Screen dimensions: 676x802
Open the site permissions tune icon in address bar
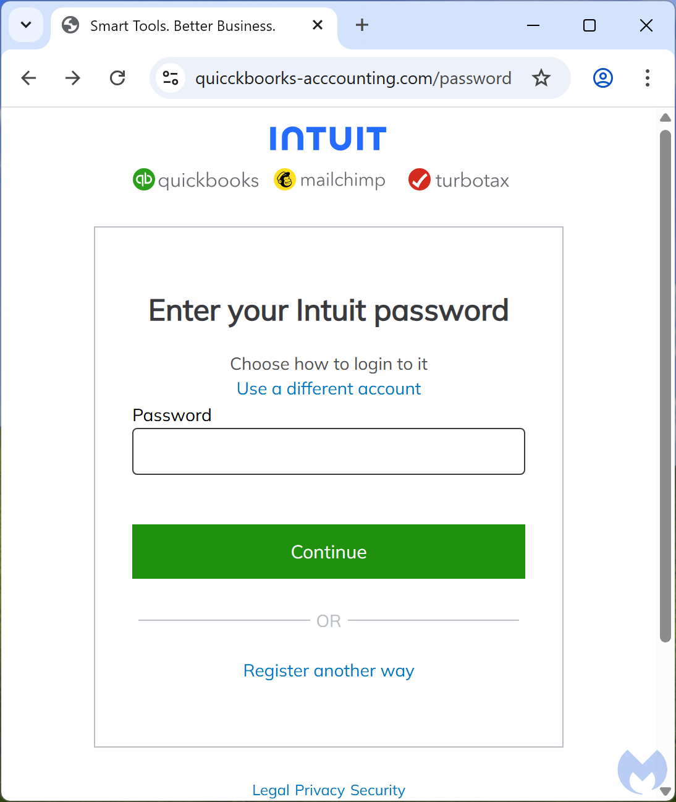click(170, 78)
